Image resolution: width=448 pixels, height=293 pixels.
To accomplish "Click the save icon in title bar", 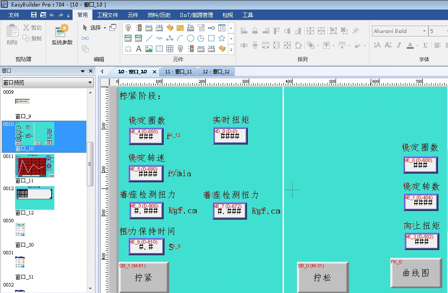I will point(34,15).
